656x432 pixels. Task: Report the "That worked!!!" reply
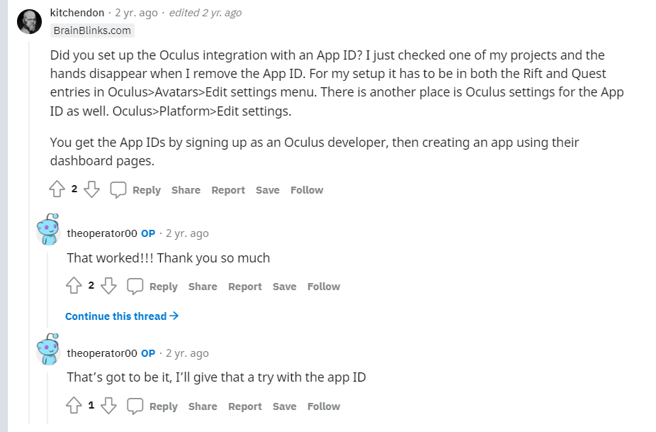pyautogui.click(x=244, y=287)
